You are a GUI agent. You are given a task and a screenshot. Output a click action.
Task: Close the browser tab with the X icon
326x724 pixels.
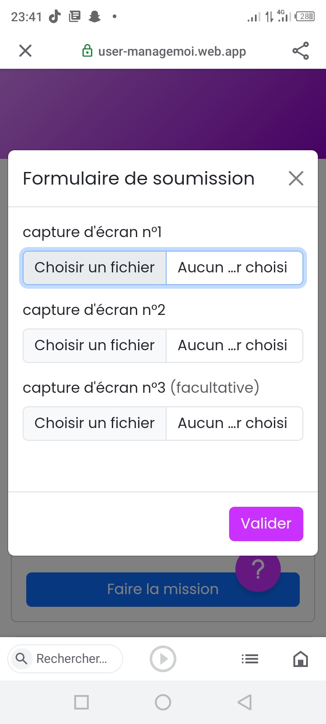(x=25, y=51)
